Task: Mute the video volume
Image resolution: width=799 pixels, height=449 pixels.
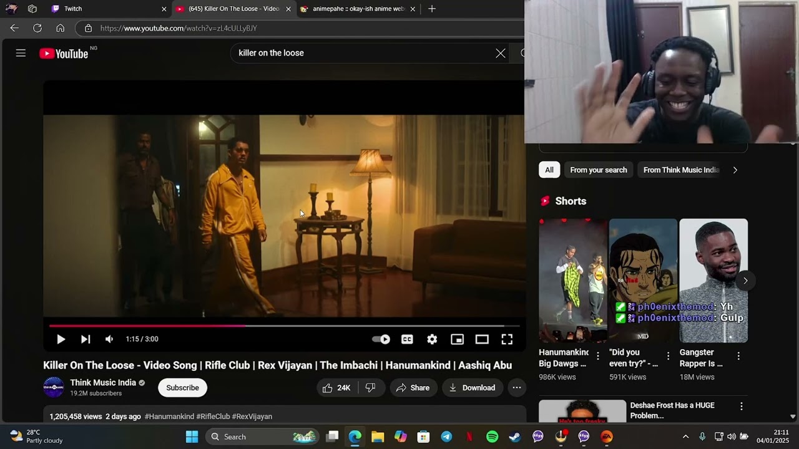Action: [x=109, y=339]
